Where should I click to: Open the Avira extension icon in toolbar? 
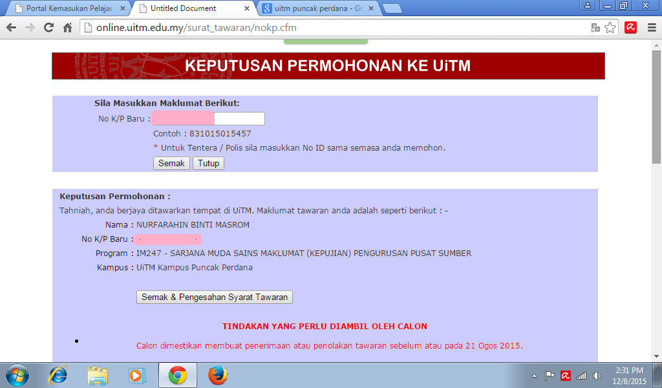tap(631, 28)
